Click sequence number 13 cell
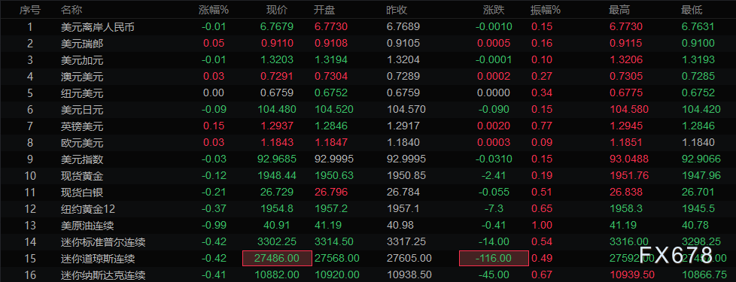This screenshot has height=282, width=736. point(30,226)
